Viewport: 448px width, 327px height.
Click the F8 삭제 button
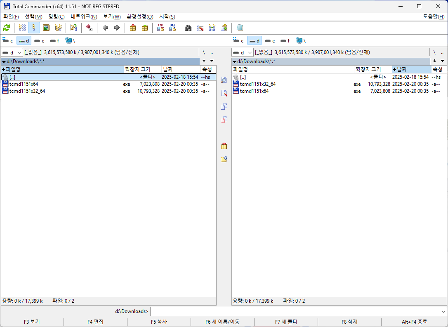tap(349, 322)
